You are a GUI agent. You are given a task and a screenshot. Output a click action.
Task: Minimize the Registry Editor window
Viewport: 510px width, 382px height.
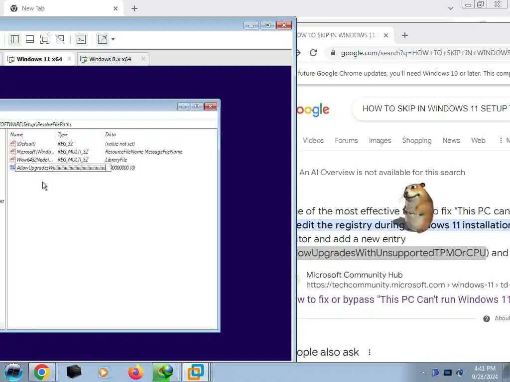(183, 106)
